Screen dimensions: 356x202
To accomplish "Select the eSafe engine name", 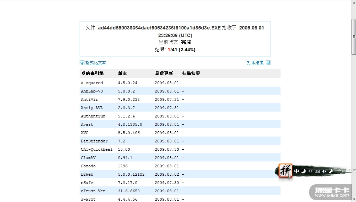I will [87, 183].
